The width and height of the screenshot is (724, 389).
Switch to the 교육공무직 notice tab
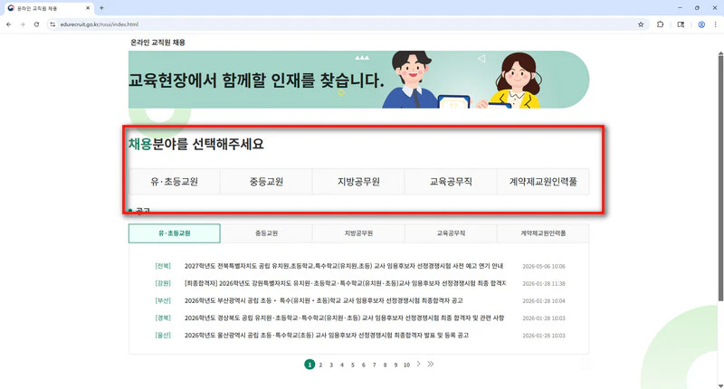point(451,233)
